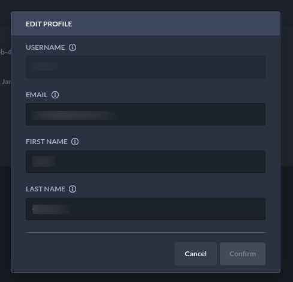
Task: Focus the Username input field
Action: point(146,67)
